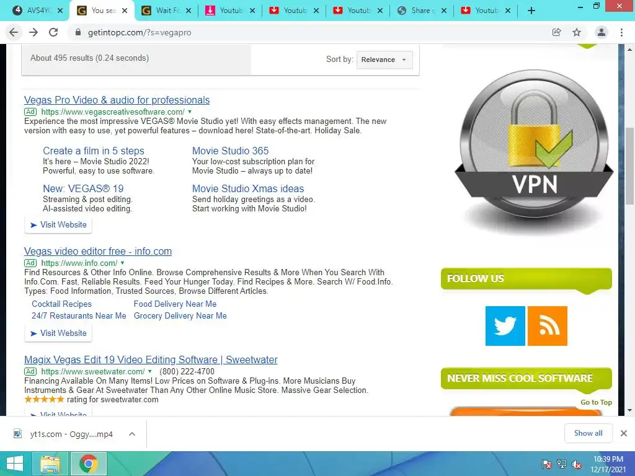Open the Twitter follow icon
This screenshot has height=476, width=635.
click(x=505, y=326)
